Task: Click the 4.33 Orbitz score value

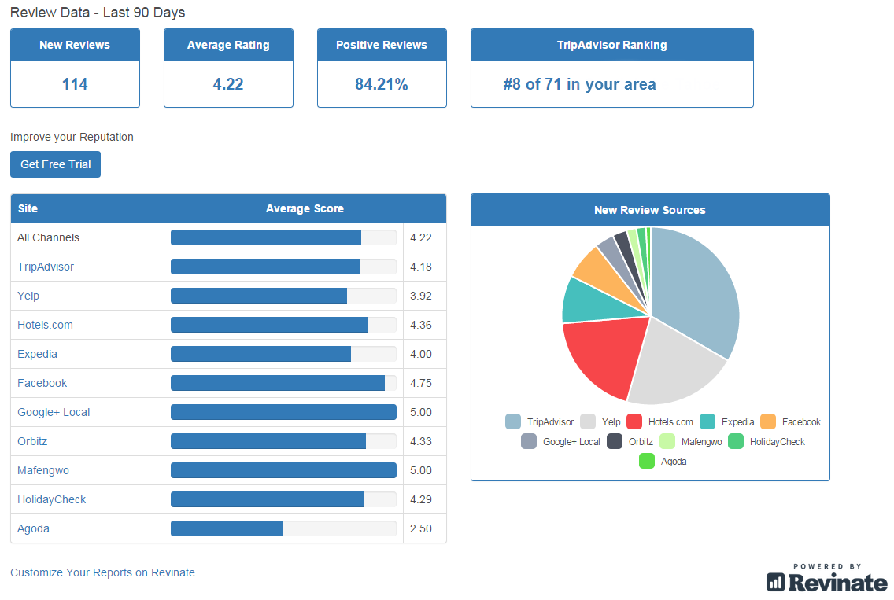Action: [421, 441]
